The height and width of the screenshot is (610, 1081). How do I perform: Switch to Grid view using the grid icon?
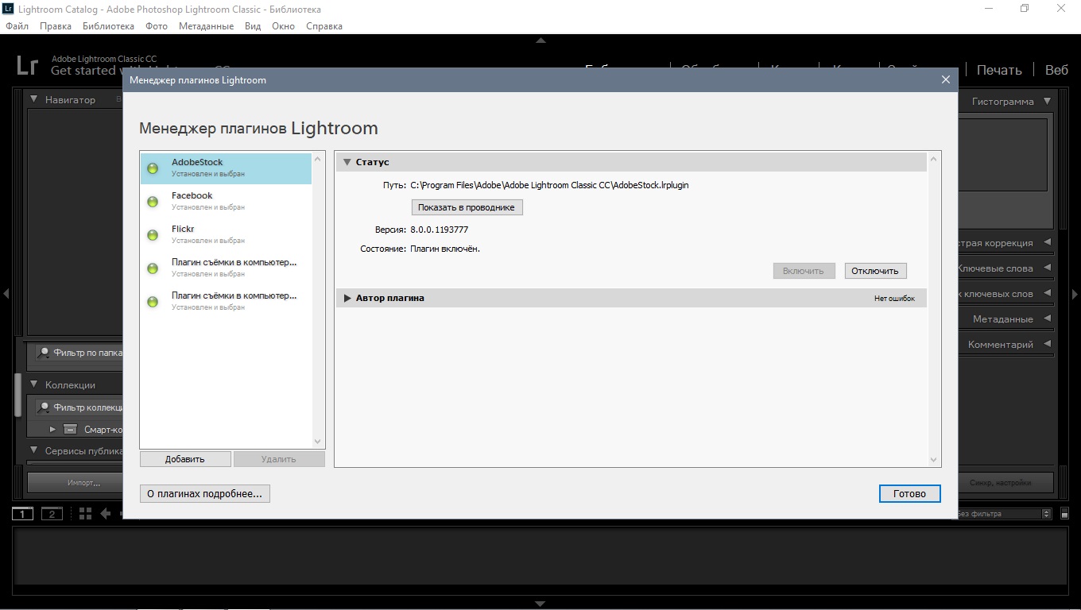pyautogui.click(x=86, y=514)
